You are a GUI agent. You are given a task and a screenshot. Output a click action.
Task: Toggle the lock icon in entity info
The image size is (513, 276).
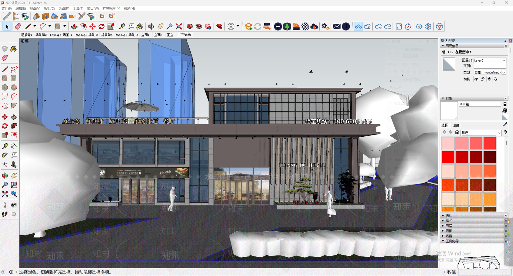coord(483,79)
